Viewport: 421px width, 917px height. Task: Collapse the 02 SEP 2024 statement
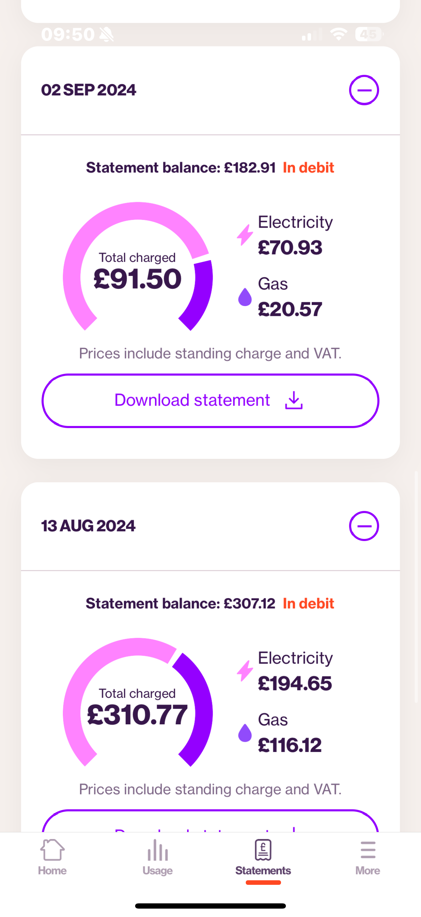pyautogui.click(x=364, y=90)
